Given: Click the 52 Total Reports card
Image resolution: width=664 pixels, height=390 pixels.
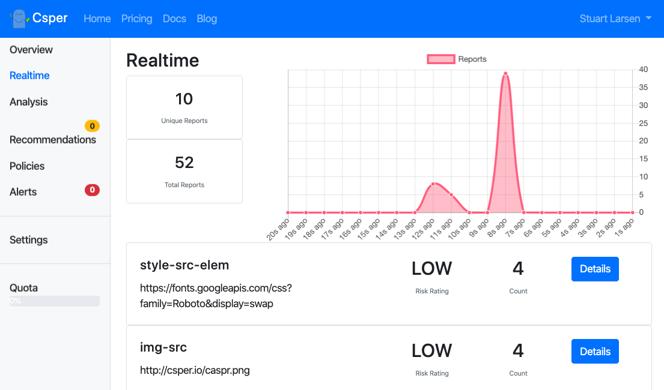Looking at the screenshot, I should pos(184,172).
